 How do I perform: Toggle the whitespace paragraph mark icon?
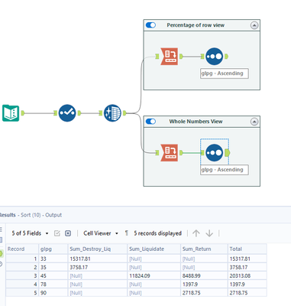[126, 233]
